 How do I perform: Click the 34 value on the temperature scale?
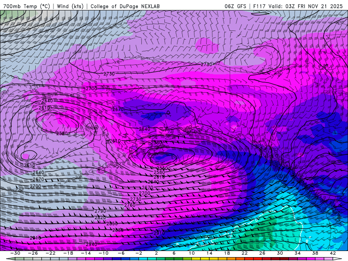(298, 253)
